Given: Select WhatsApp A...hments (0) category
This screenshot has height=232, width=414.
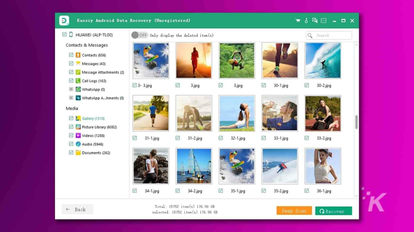Looking at the screenshot, I should coord(103,98).
